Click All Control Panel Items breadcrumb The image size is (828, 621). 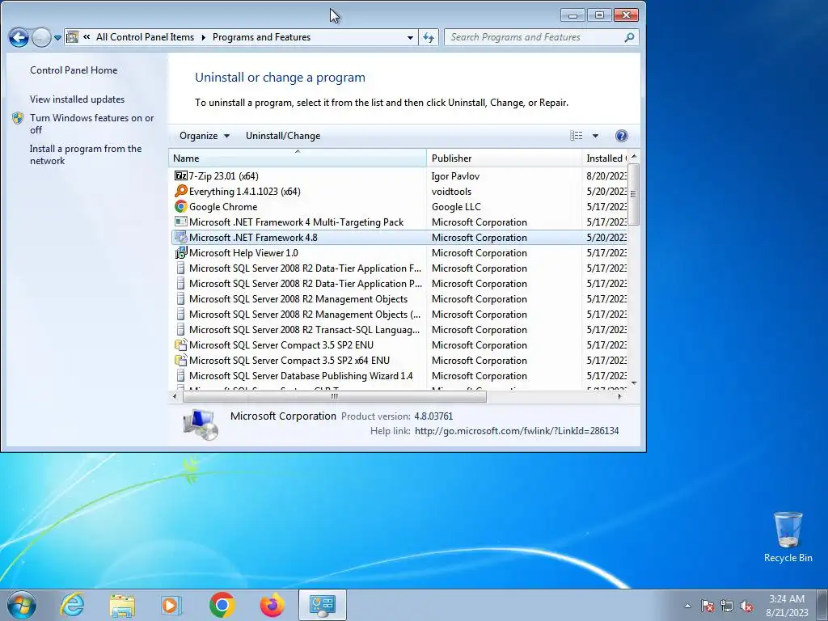coord(145,37)
